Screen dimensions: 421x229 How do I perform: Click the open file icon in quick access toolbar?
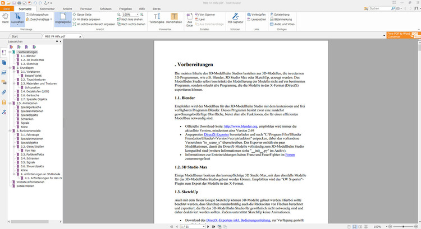(x=8, y=3)
